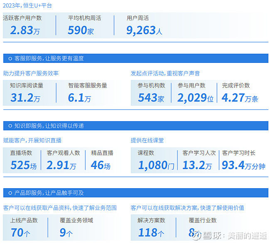This screenshot has height=244, width=275.
Task: Click the banner '产品即服务, 让产品触手可及'
Action: click(x=136, y=193)
